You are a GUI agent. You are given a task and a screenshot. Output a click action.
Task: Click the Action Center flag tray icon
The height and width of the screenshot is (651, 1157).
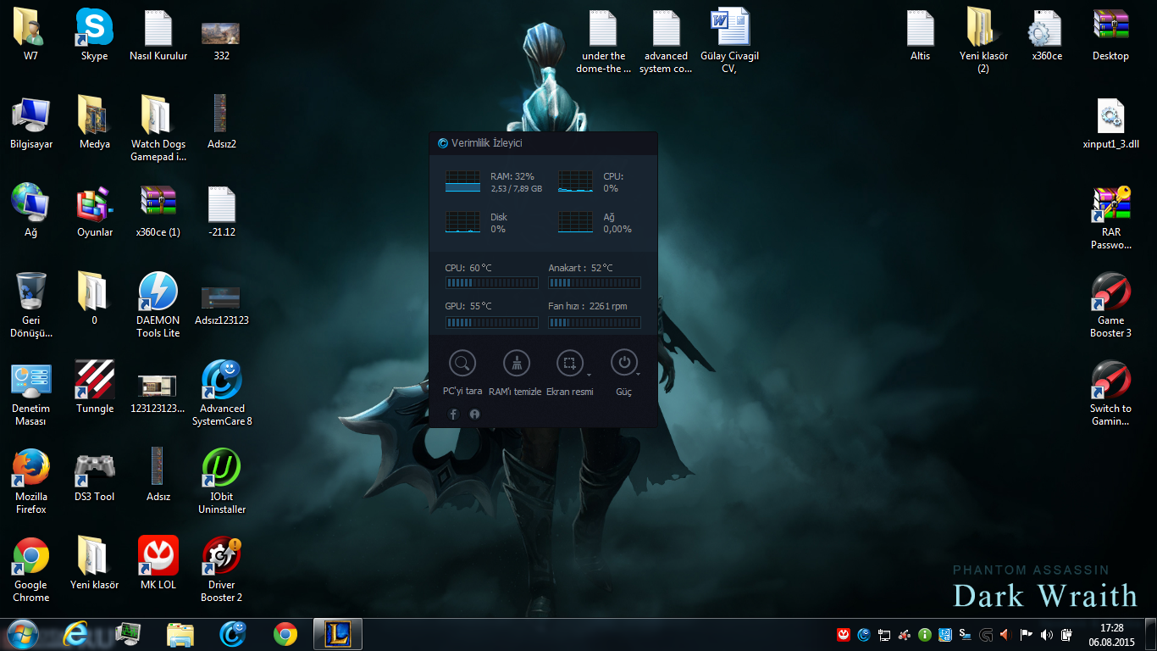coord(1026,634)
